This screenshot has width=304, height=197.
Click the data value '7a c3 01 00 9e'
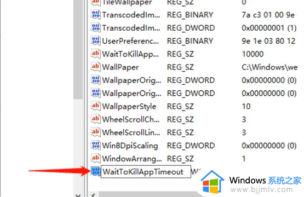point(268,15)
